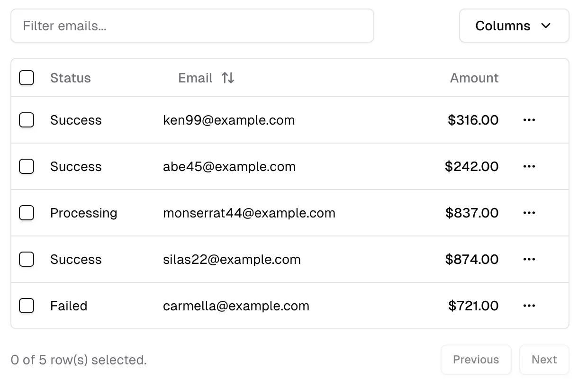Focus the Filter emails input field

point(192,26)
